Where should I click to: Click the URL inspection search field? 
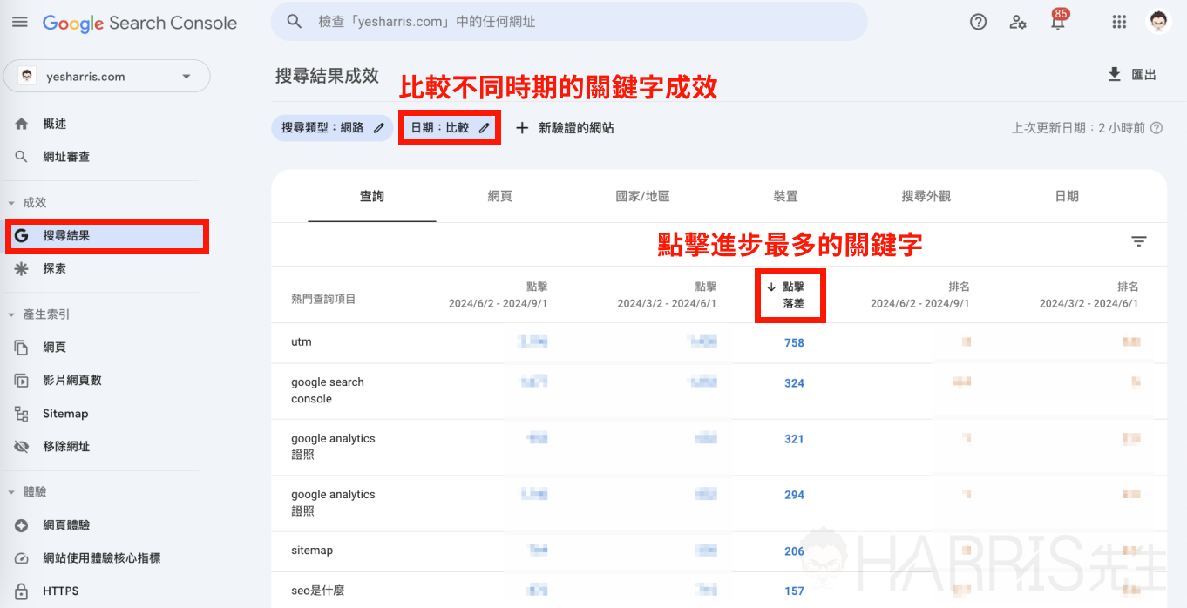[566, 21]
